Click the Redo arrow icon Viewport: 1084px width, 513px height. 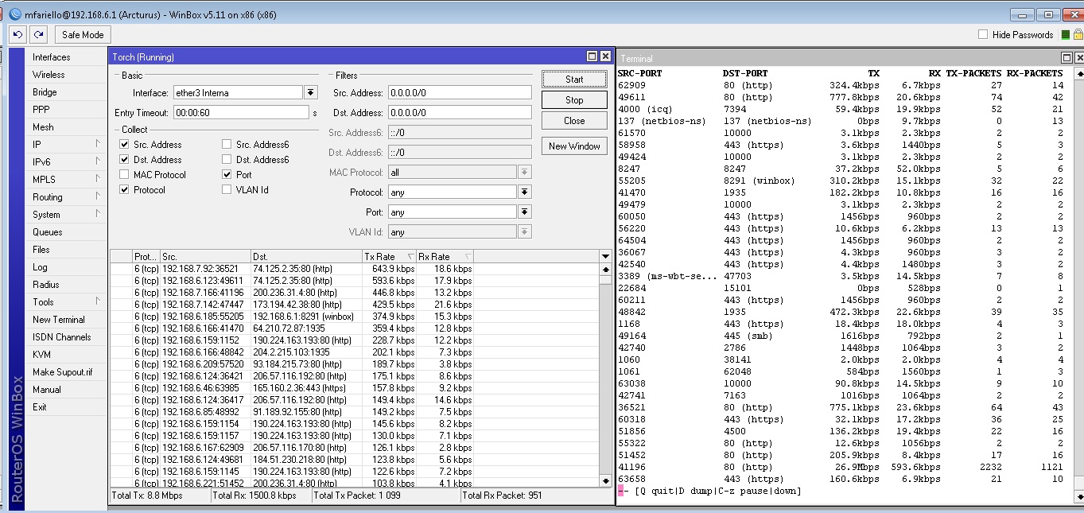pos(38,35)
